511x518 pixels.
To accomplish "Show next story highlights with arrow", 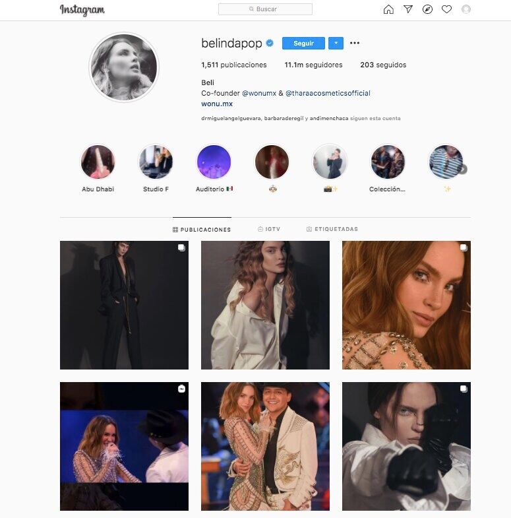I will pos(463,169).
